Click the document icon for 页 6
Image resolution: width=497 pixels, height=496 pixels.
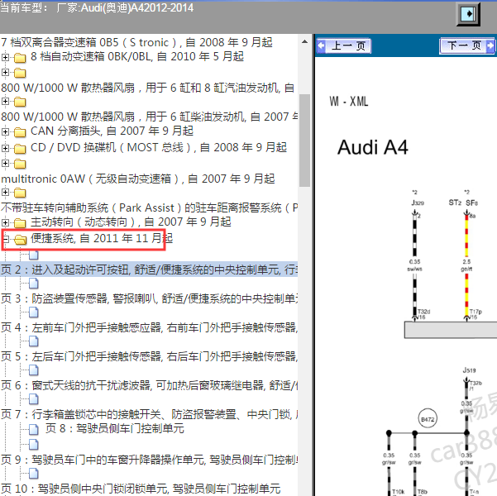(34, 370)
